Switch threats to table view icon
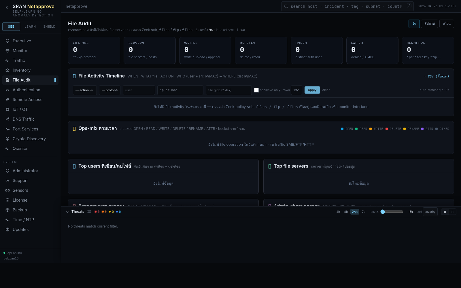 pos(445,212)
